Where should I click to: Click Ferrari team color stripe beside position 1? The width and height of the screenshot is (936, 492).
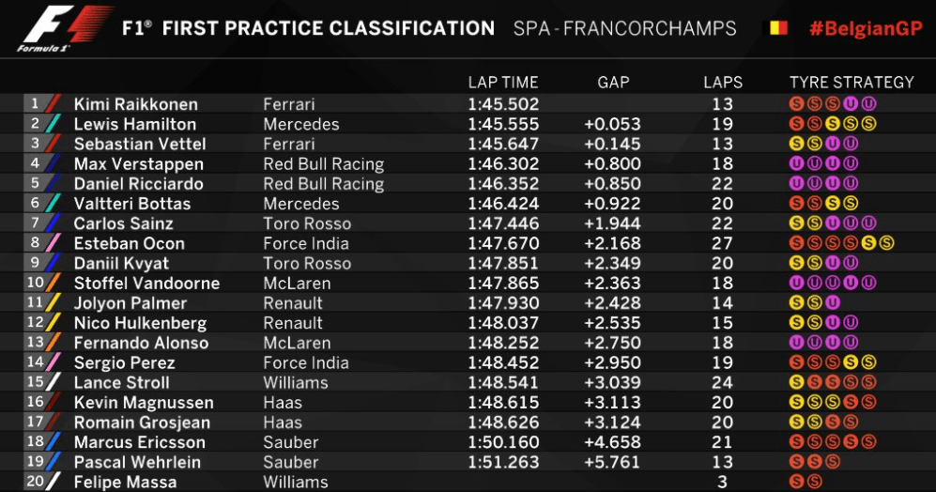point(54,104)
